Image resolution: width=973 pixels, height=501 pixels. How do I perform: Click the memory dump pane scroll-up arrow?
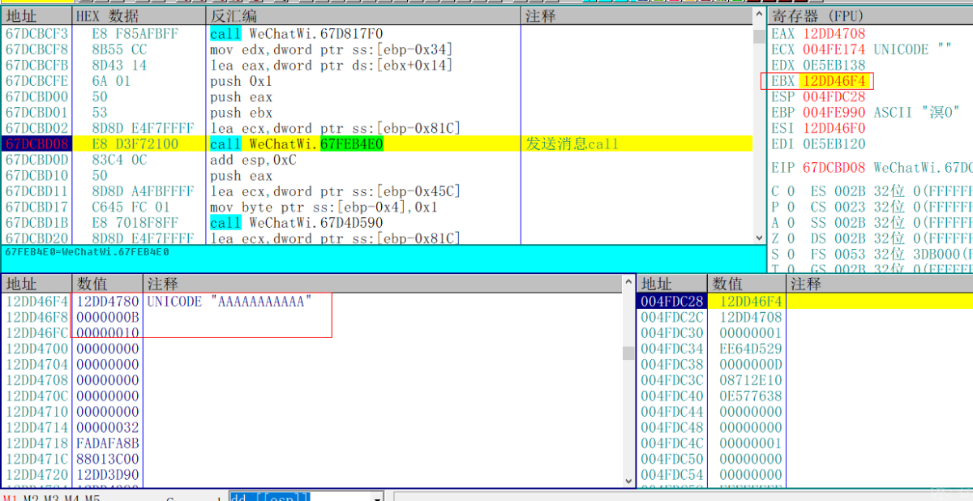(628, 284)
